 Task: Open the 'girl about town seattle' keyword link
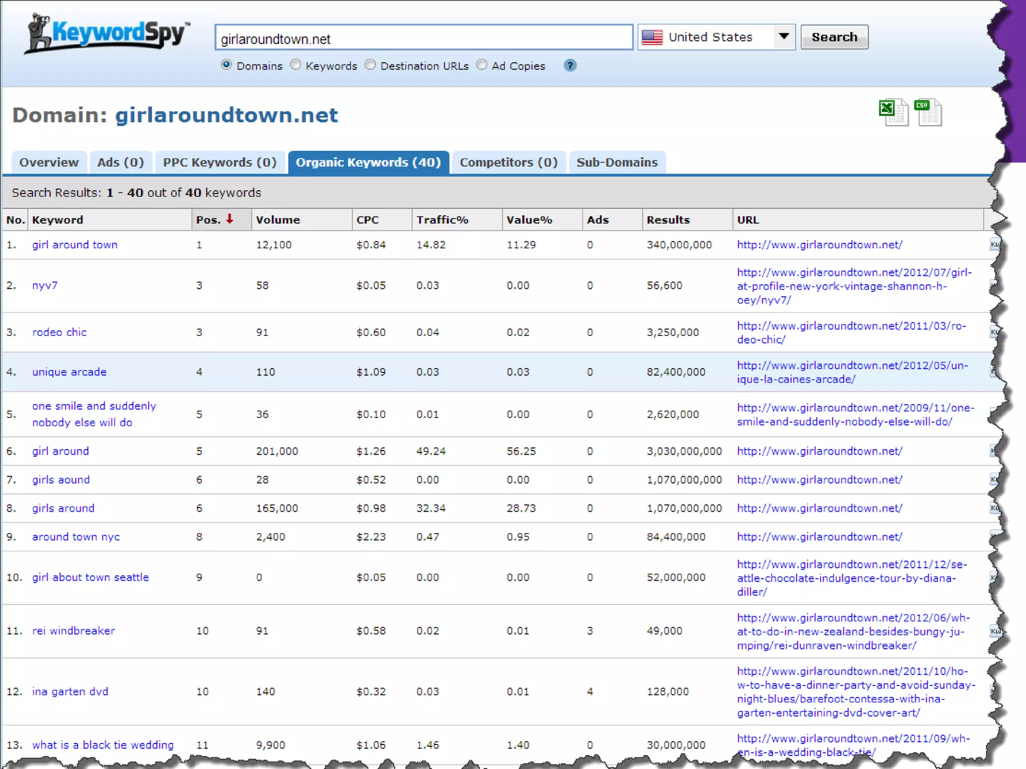pyautogui.click(x=91, y=577)
